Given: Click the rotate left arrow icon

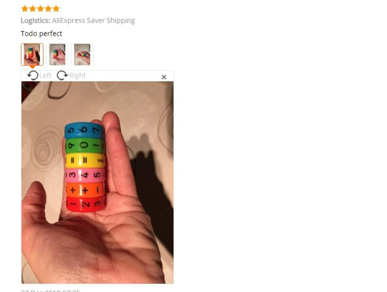Looking at the screenshot, I should [32, 75].
